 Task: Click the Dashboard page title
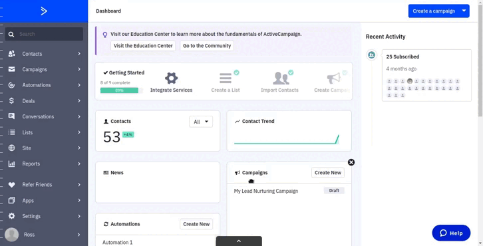pyautogui.click(x=108, y=11)
